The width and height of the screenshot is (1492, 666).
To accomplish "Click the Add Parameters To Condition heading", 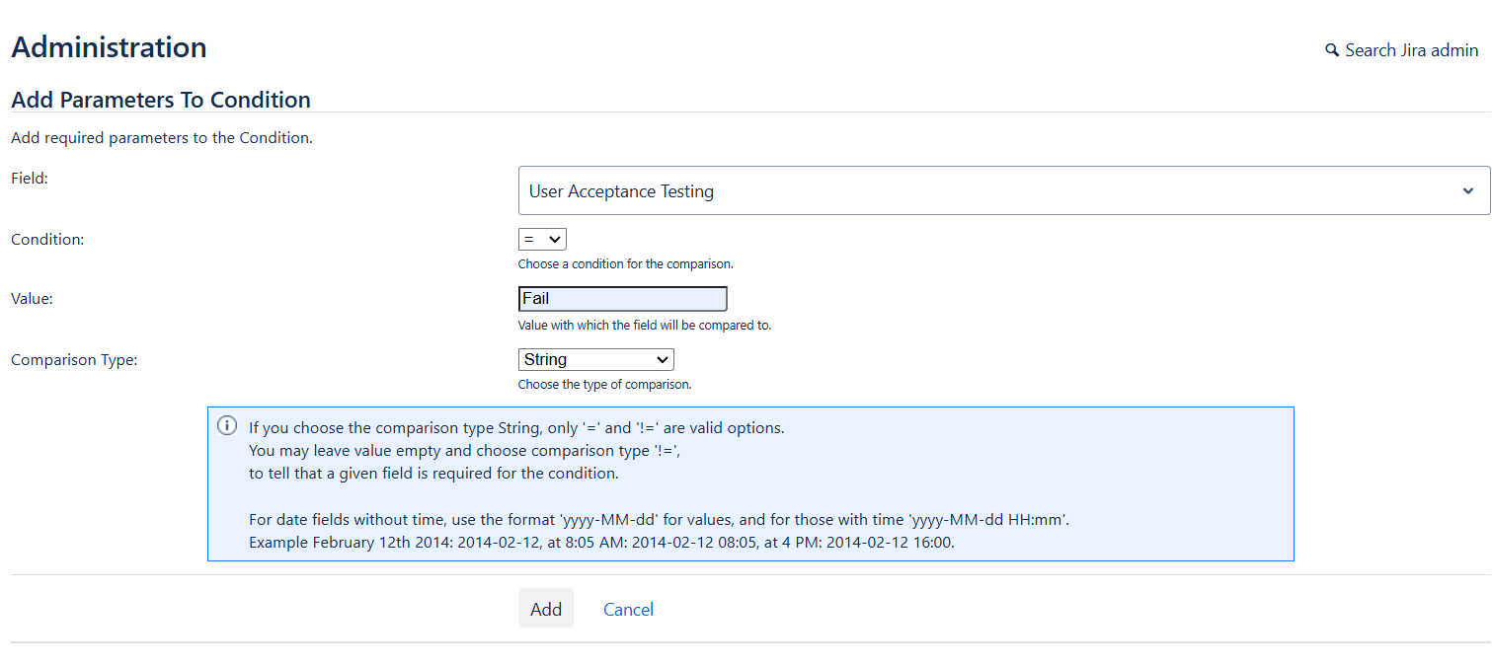I will pyautogui.click(x=161, y=100).
